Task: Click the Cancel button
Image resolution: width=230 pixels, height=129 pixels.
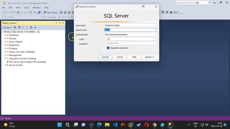Action: pos(120,57)
